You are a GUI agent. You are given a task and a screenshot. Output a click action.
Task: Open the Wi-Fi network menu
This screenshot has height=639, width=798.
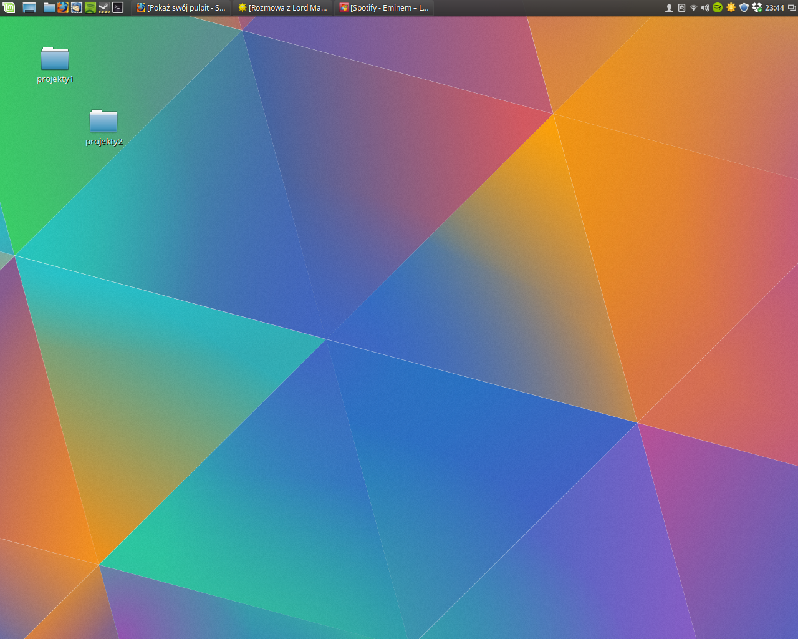click(x=693, y=8)
